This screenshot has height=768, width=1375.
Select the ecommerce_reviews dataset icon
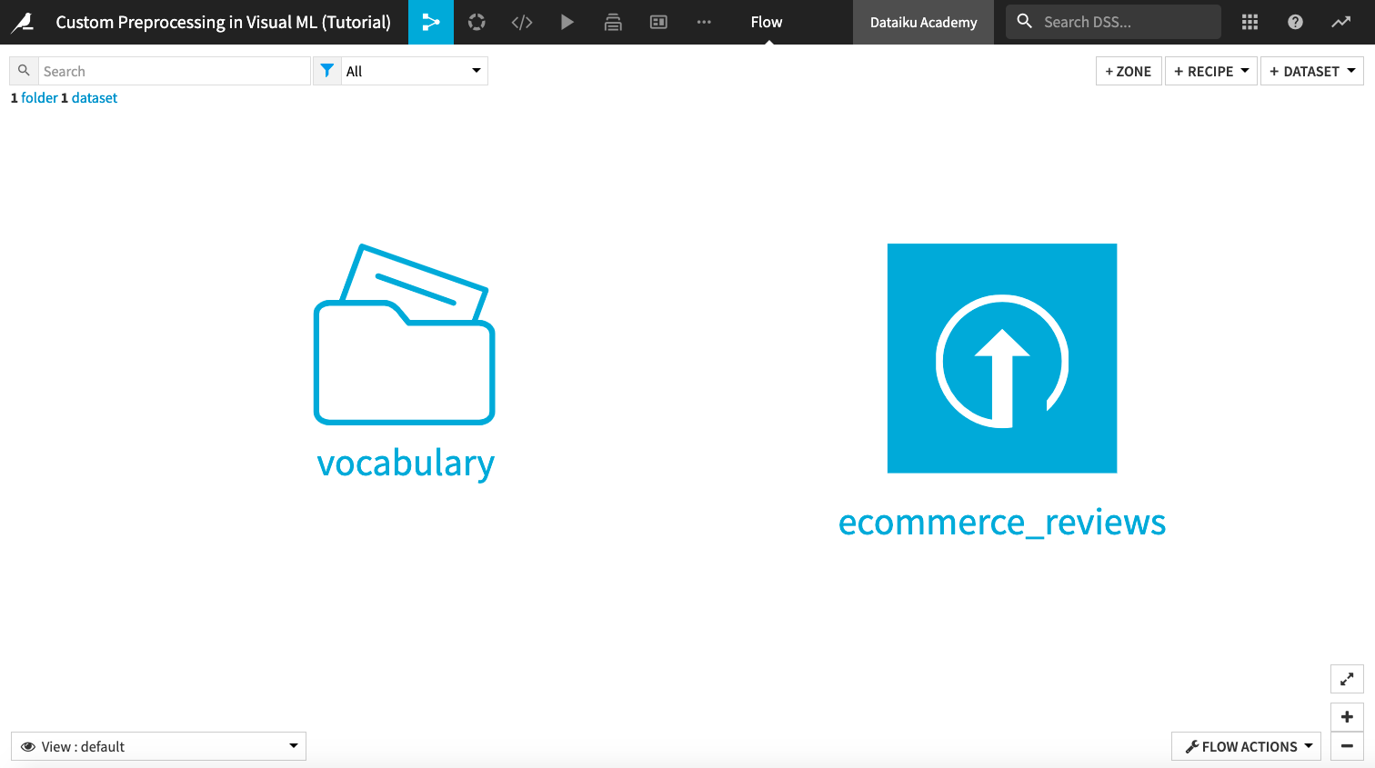(x=1002, y=358)
